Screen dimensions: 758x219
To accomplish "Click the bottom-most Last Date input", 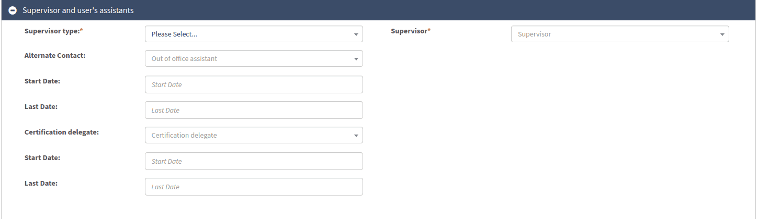I will (254, 187).
